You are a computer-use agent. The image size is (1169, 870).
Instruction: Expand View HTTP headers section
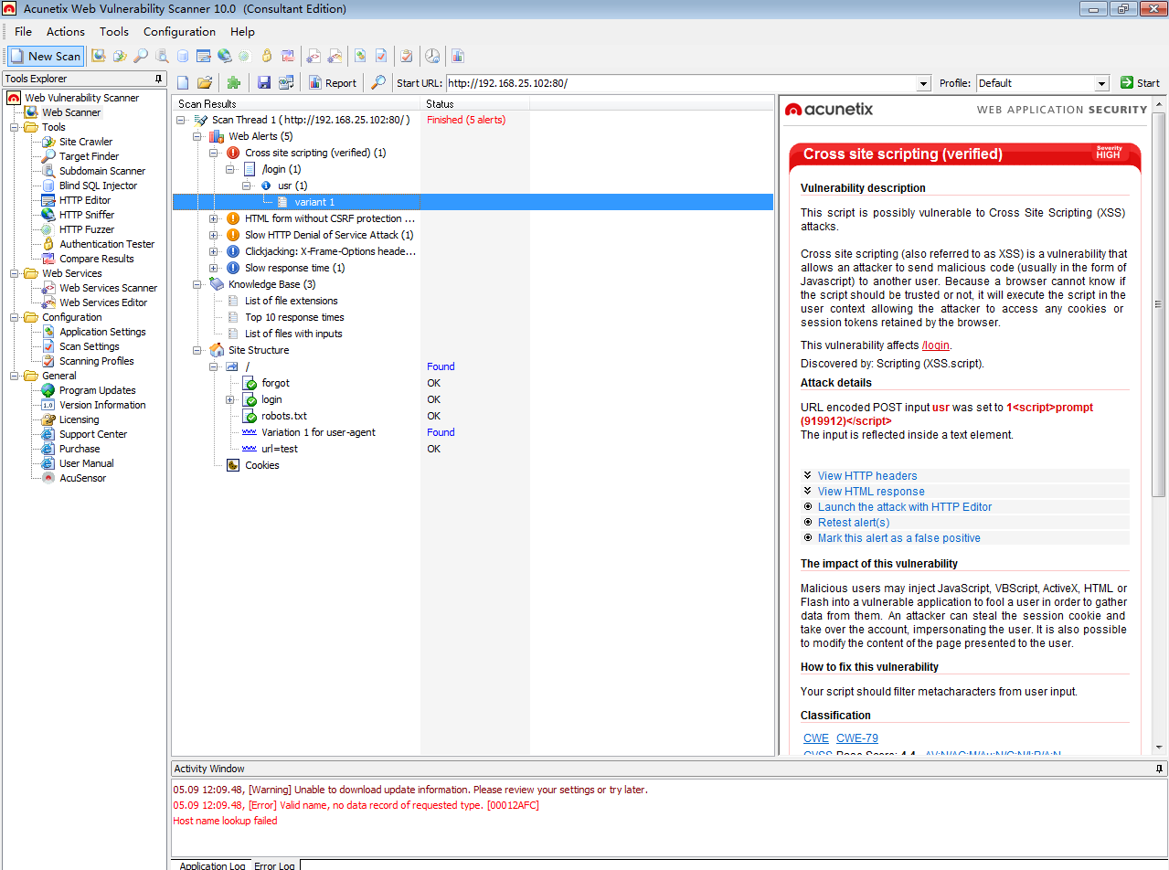[x=867, y=475]
